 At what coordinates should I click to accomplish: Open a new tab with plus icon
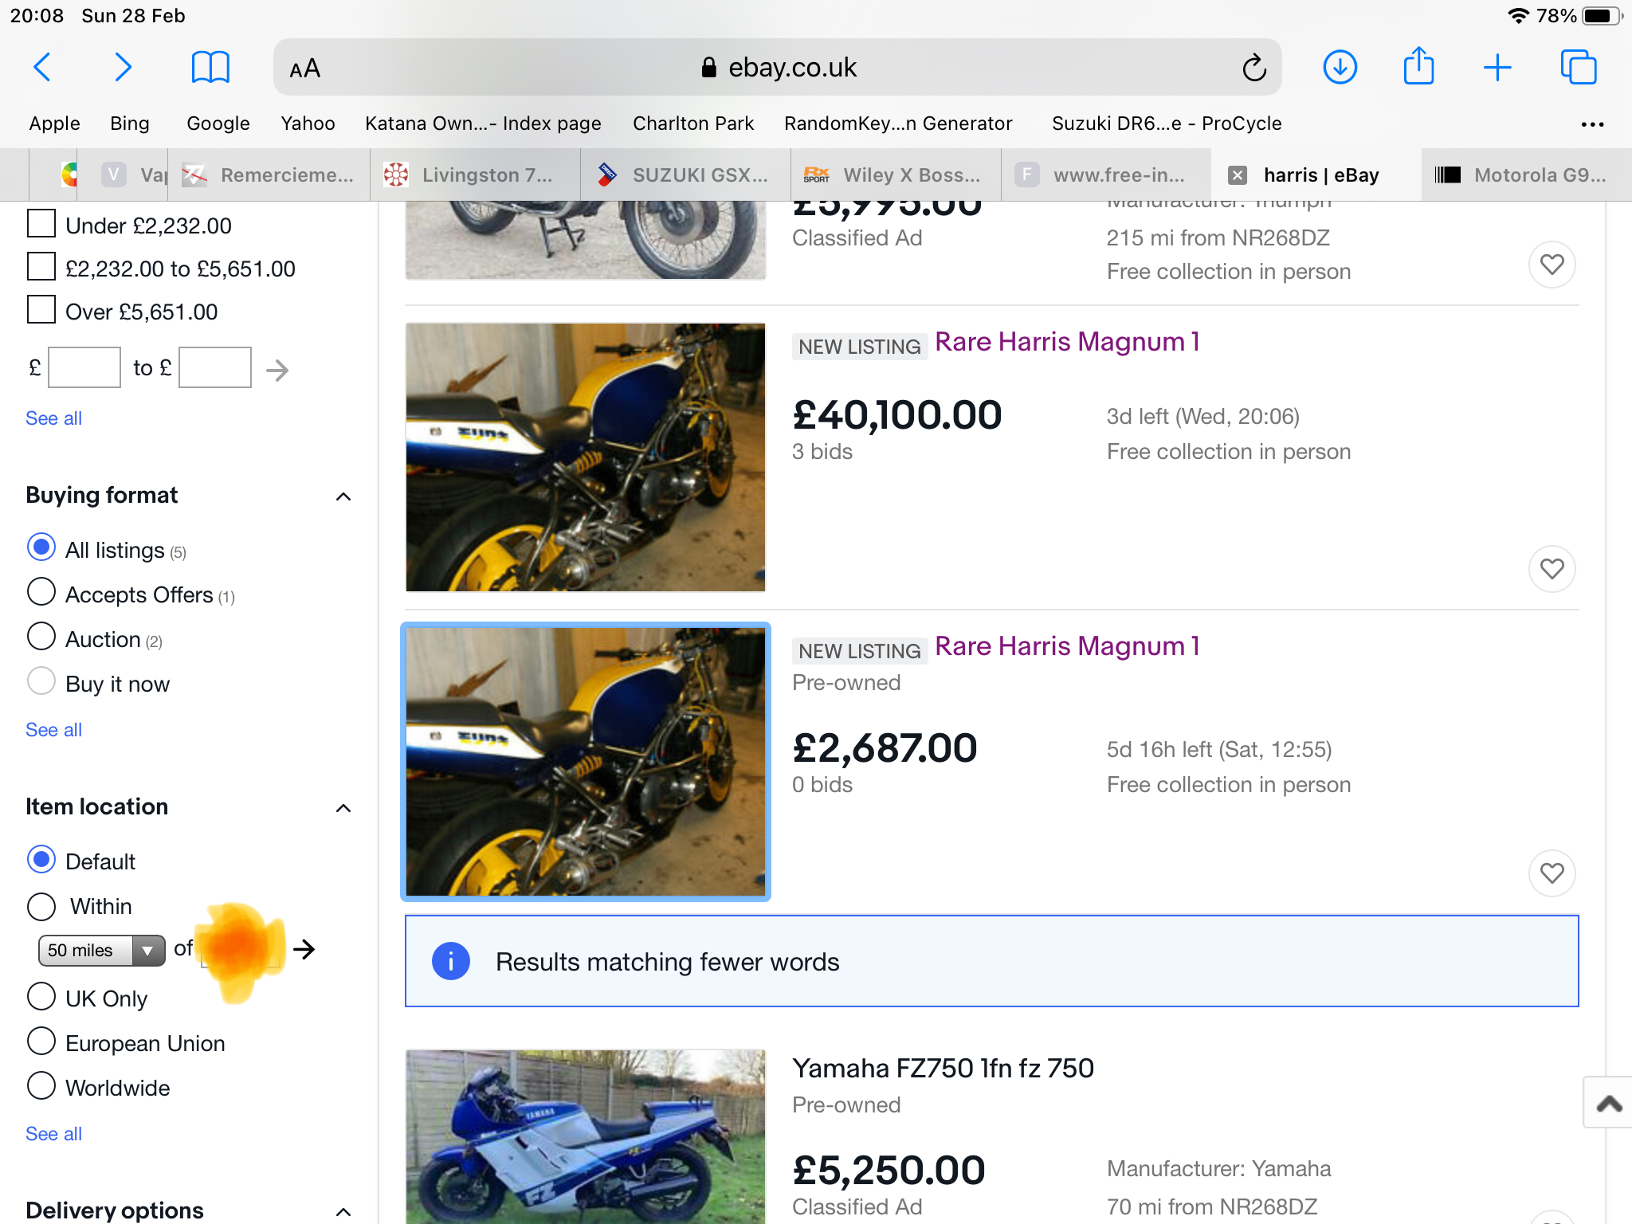pos(1497,68)
